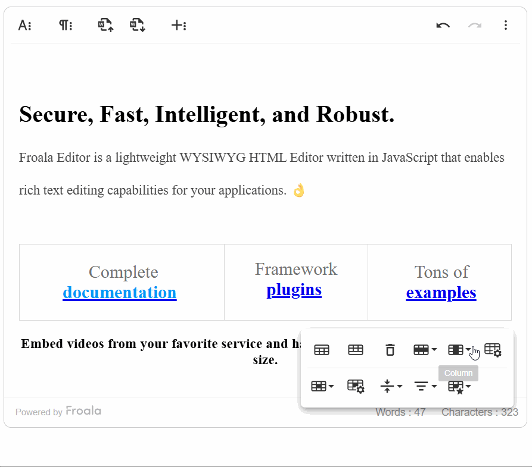The height and width of the screenshot is (467, 532).
Task: Follow the documentation link in the table
Action: pos(119,293)
